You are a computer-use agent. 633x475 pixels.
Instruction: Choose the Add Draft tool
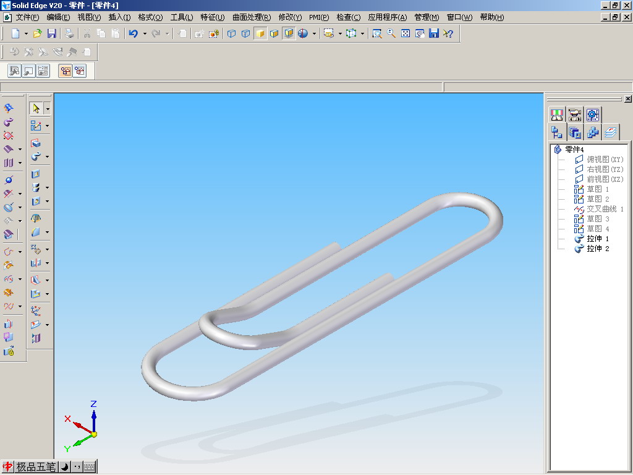(36, 218)
